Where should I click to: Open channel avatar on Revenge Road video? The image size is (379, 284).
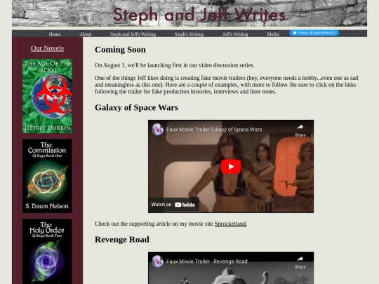pos(158,262)
